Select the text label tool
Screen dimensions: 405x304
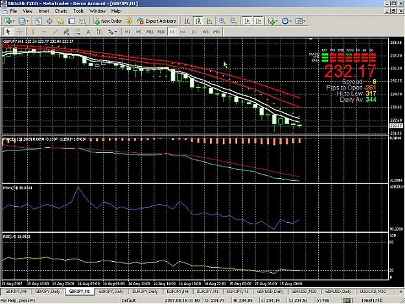[x=99, y=32]
